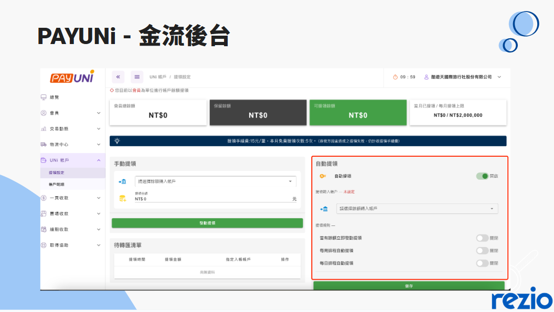
Task: Click the coins icon beside withdrawal amount
Action: coord(123,198)
